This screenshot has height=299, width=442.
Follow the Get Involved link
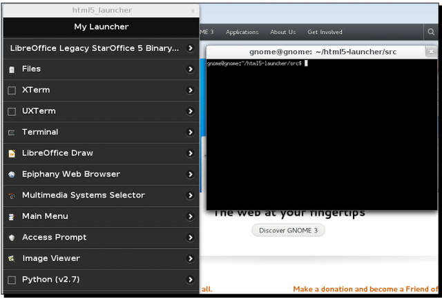[x=325, y=32]
